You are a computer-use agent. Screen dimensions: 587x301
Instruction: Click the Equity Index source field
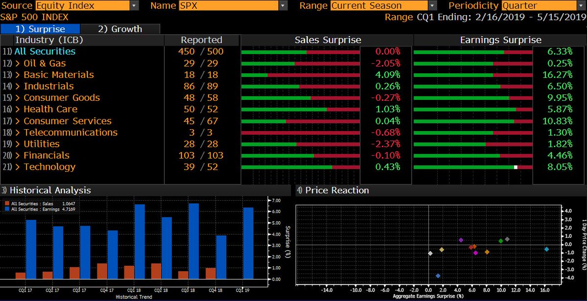click(x=82, y=5)
